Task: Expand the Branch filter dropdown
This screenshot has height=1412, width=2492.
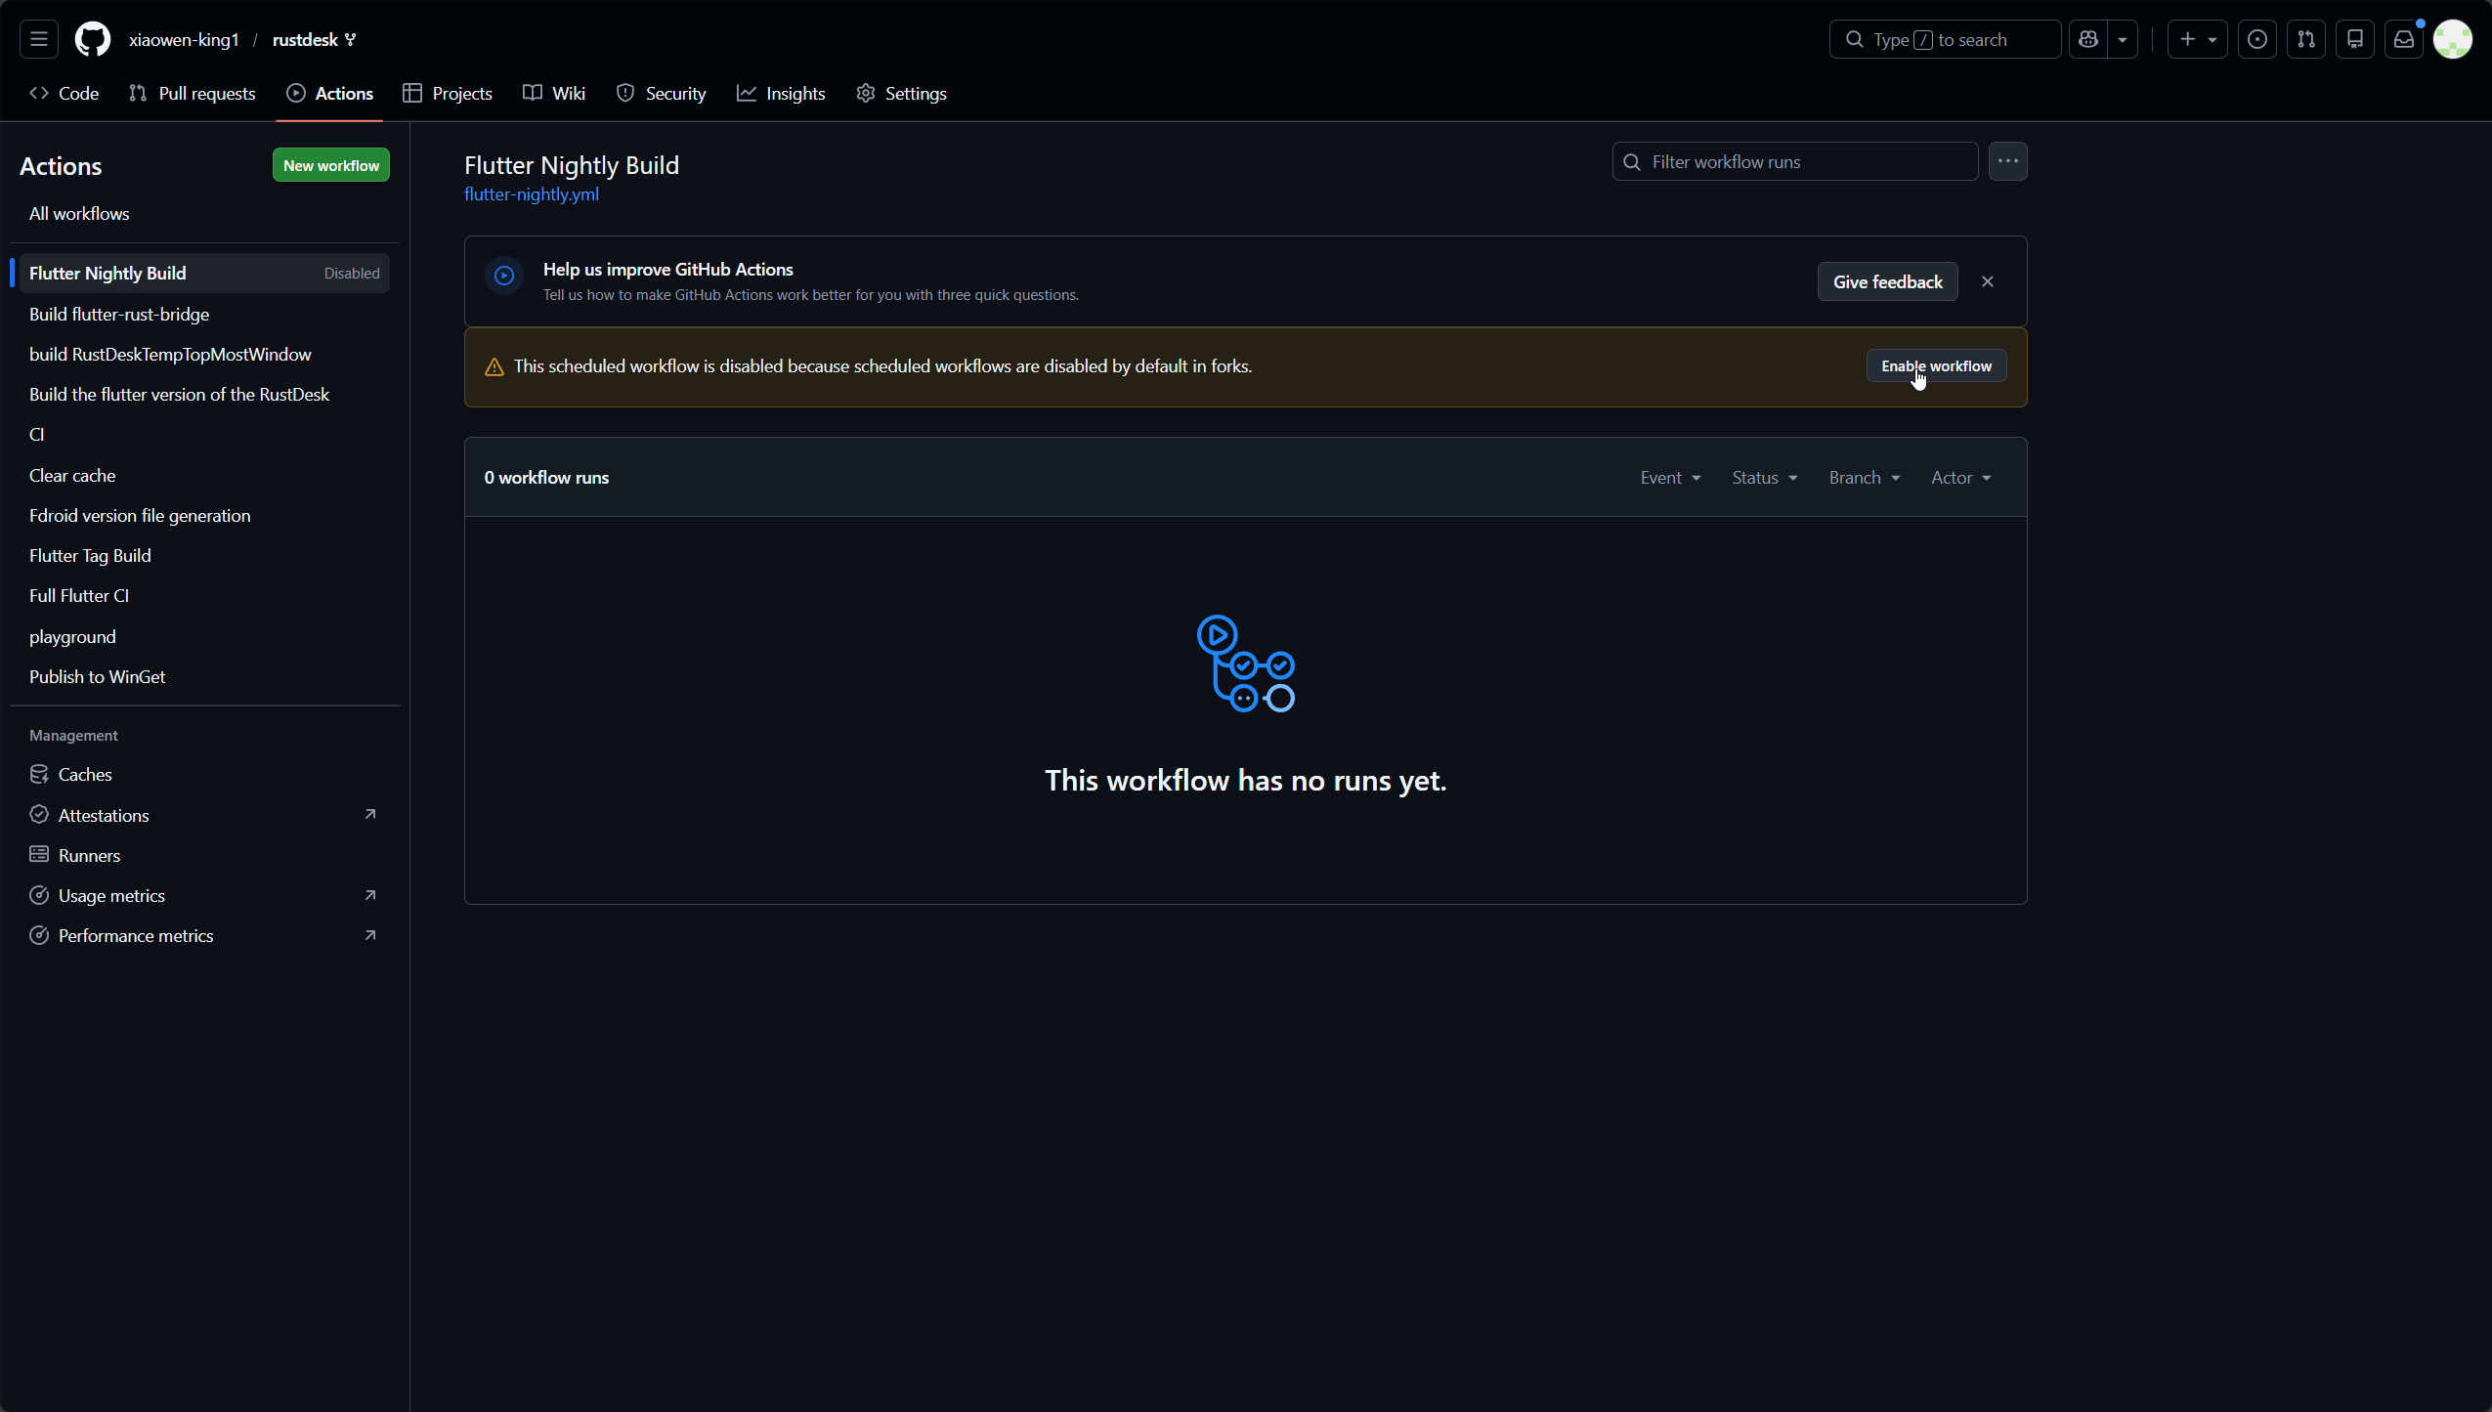Action: 1864,478
